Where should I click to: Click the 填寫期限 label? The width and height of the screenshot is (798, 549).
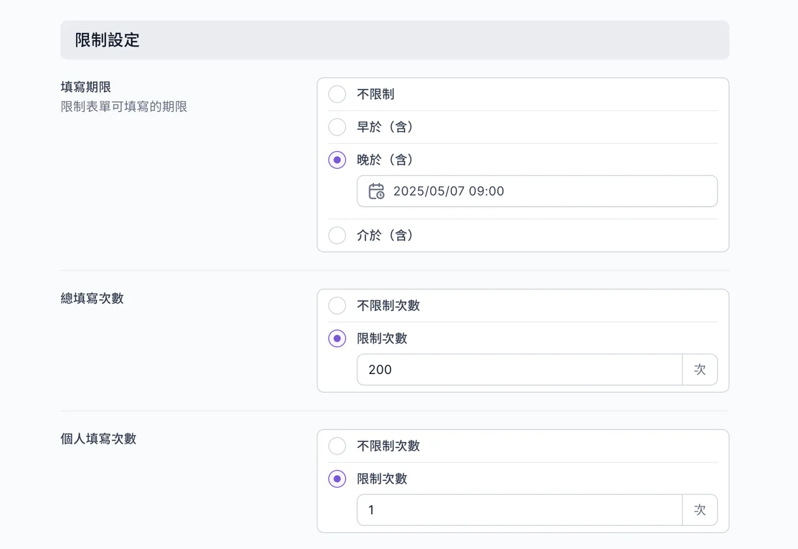point(86,88)
